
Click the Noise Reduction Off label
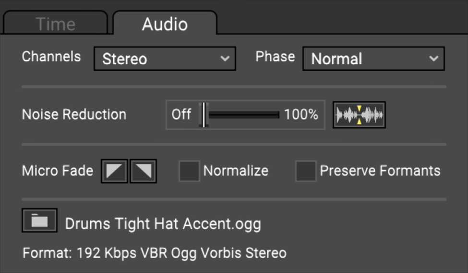[x=181, y=115]
